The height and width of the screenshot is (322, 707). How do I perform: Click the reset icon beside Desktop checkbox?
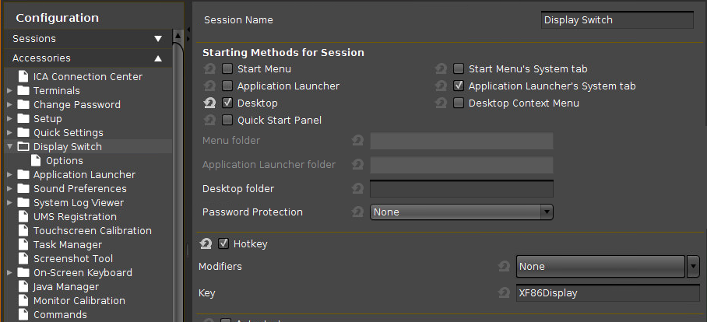click(x=209, y=103)
